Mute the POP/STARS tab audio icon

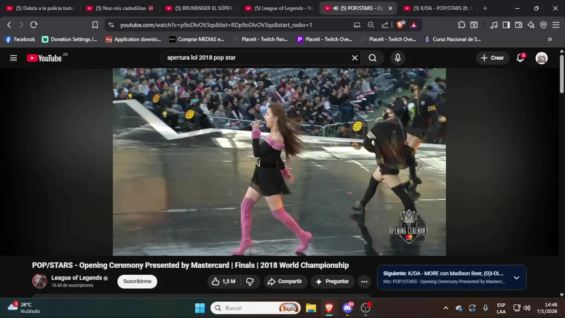(x=335, y=8)
